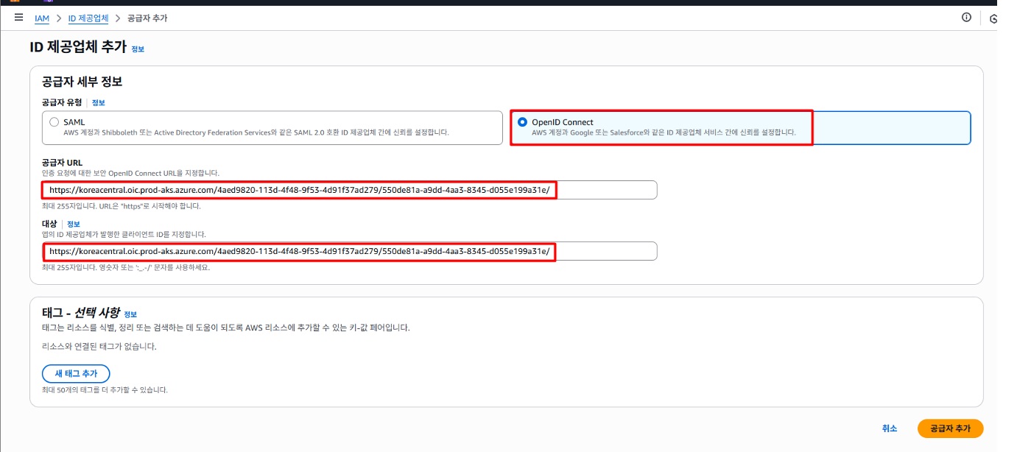Click the hint 최대 50개의 태그를 더 추가할 수 있습니다

[x=105, y=389]
